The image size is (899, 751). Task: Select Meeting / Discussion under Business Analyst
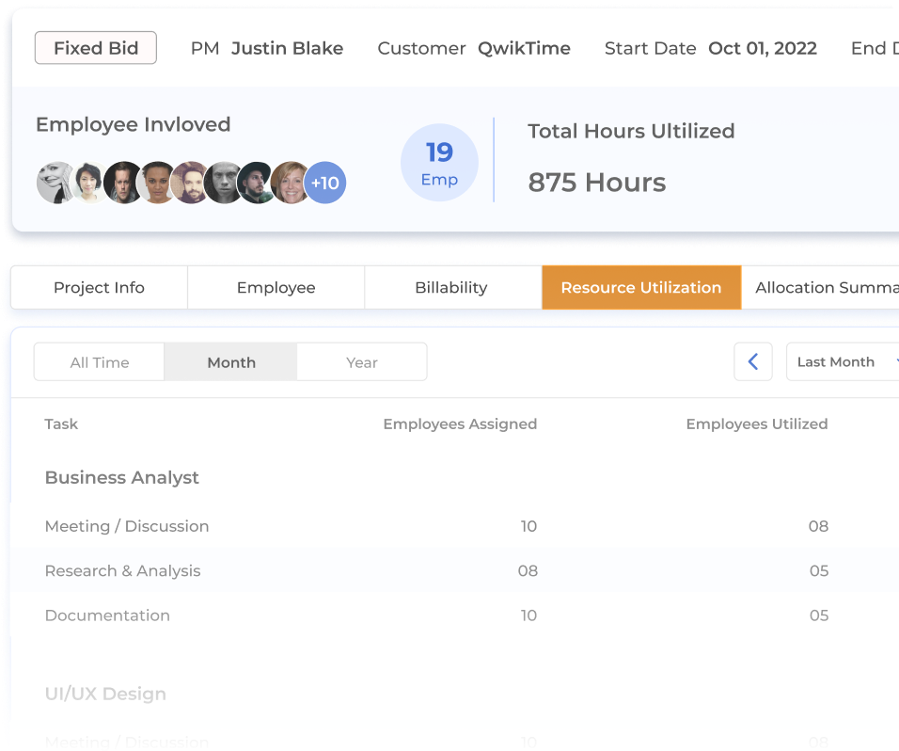pos(127,526)
